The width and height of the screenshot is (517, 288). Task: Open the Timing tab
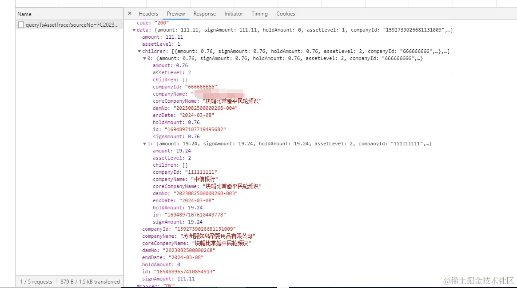pos(259,14)
